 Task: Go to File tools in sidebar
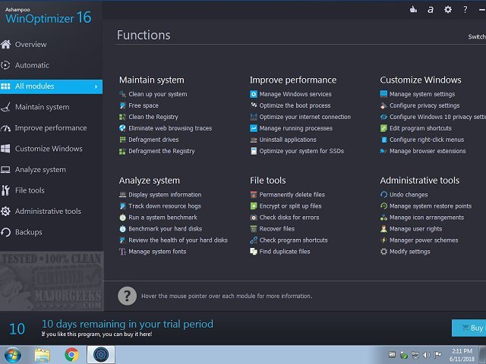[x=30, y=190]
